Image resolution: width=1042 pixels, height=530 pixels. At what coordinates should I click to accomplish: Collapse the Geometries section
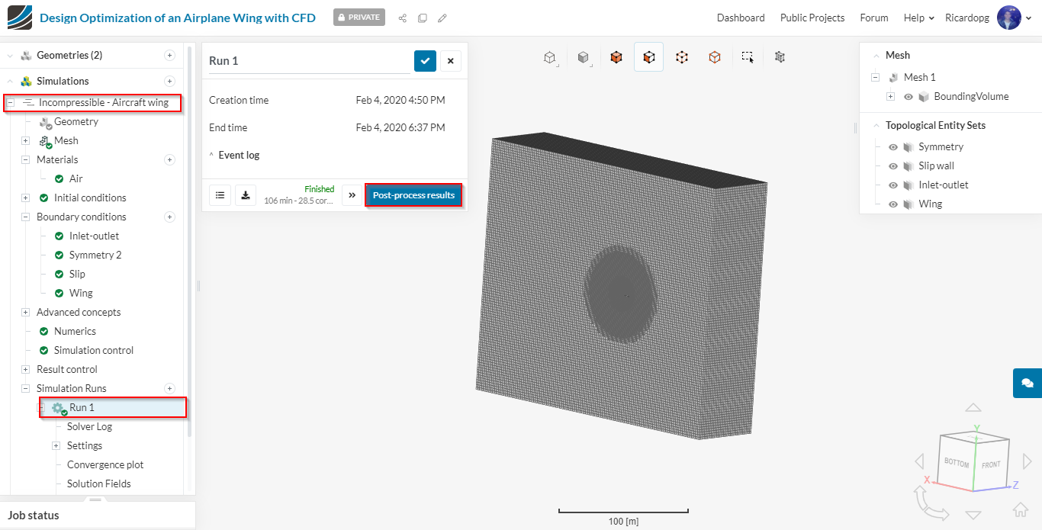pyautogui.click(x=10, y=55)
